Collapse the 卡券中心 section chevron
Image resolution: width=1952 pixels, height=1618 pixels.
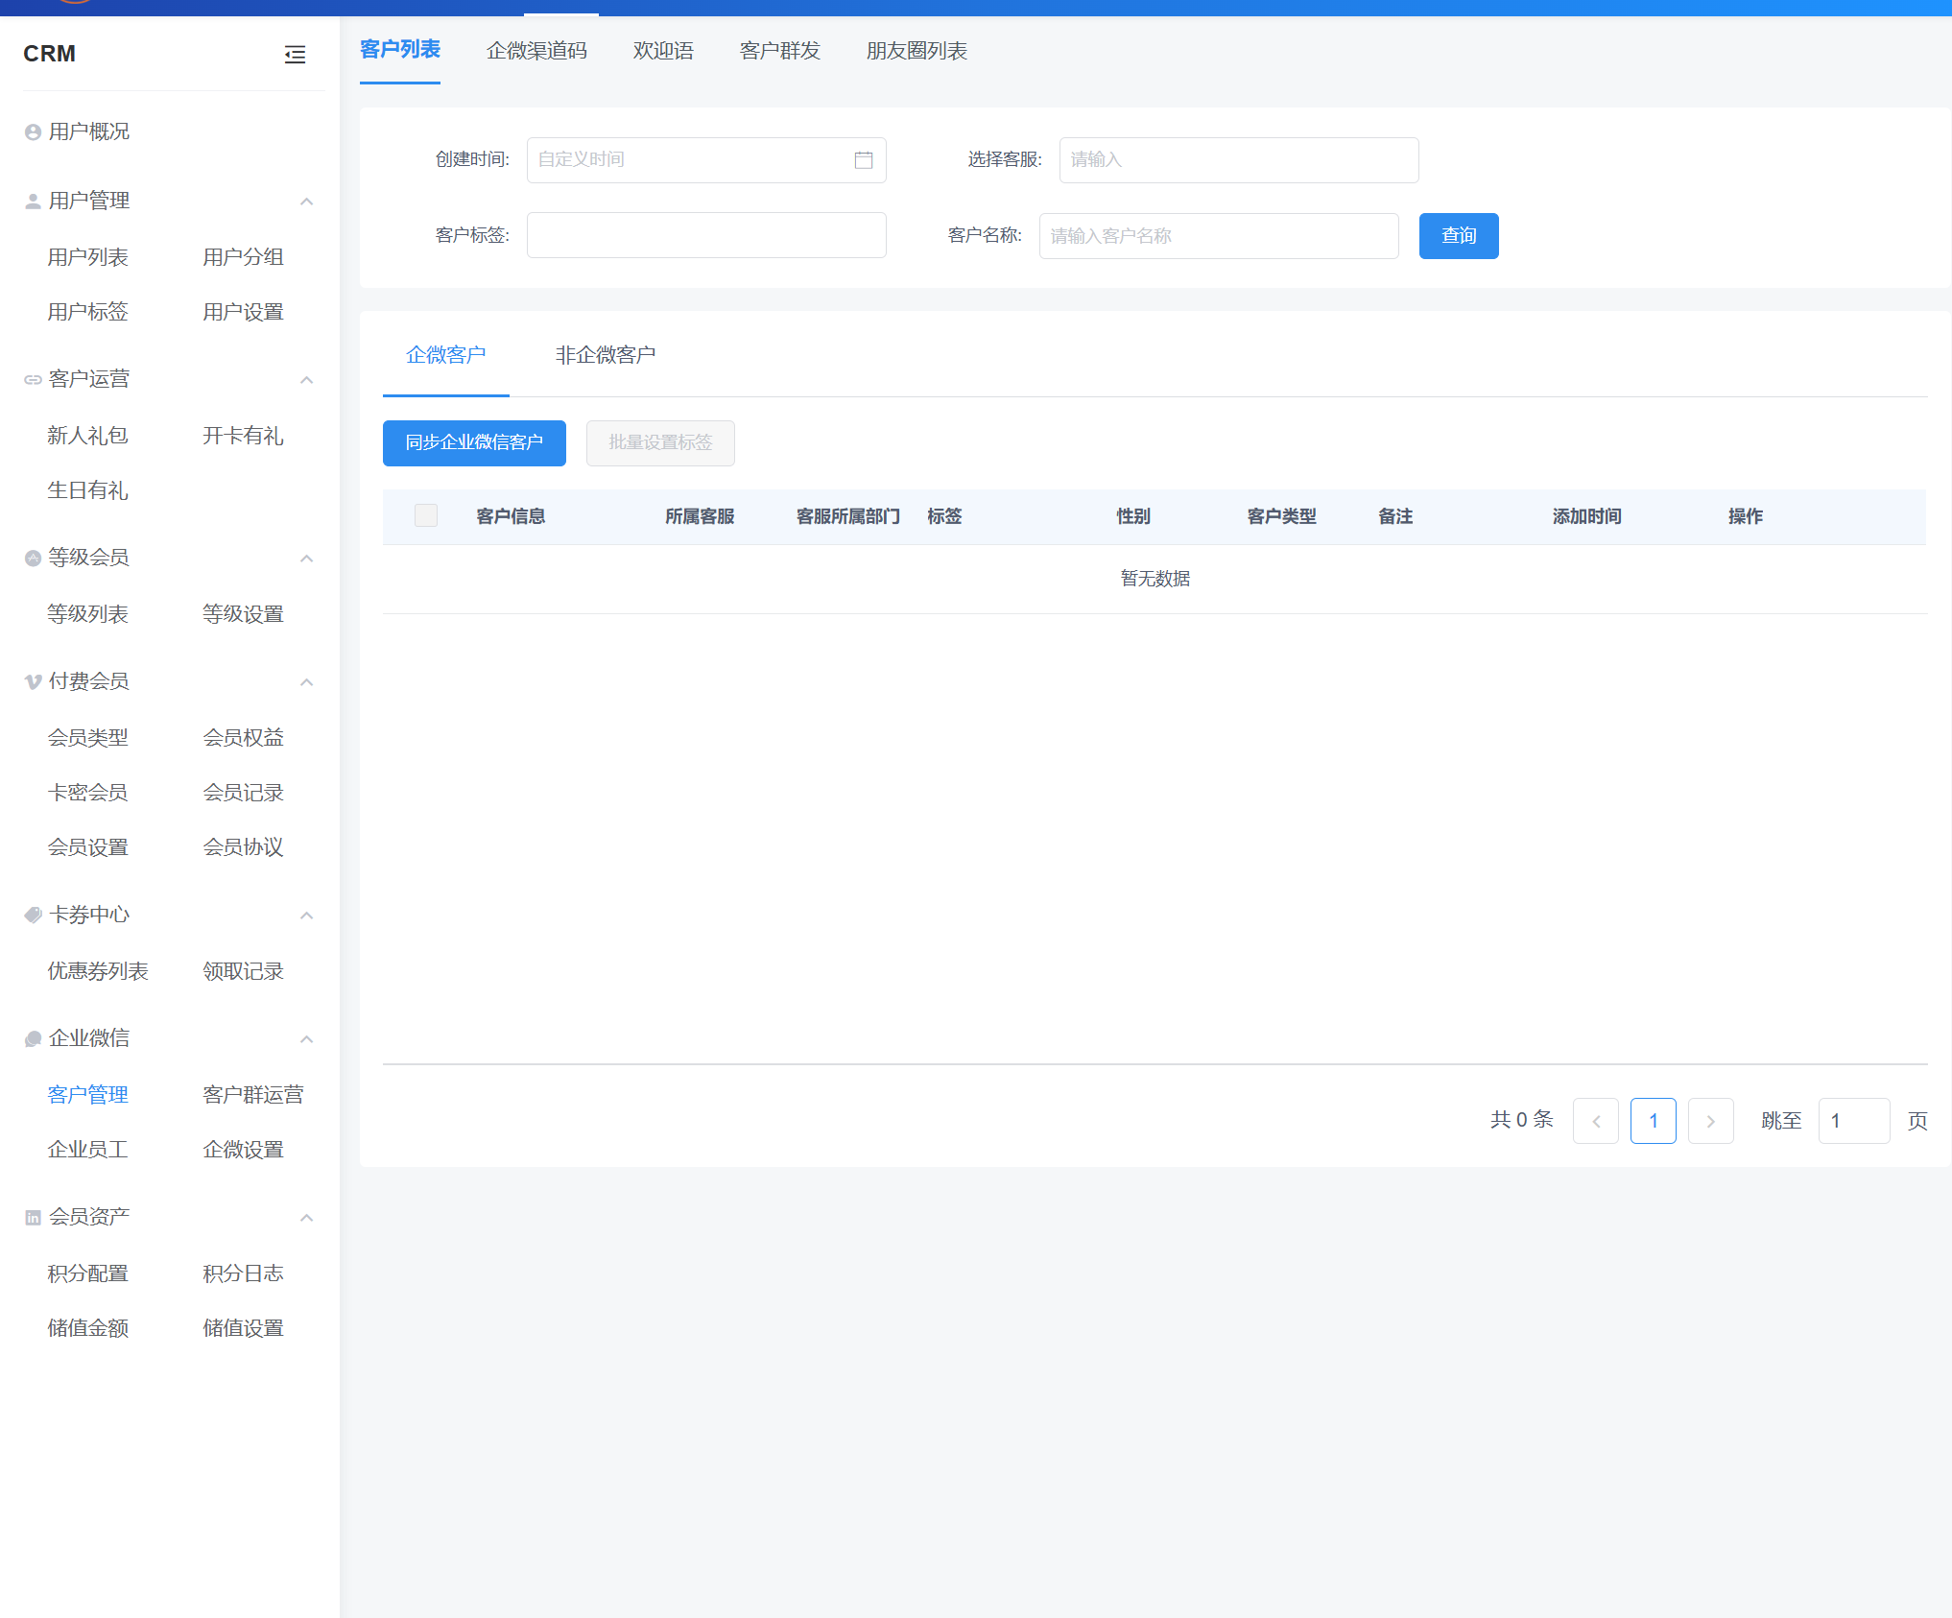307,916
